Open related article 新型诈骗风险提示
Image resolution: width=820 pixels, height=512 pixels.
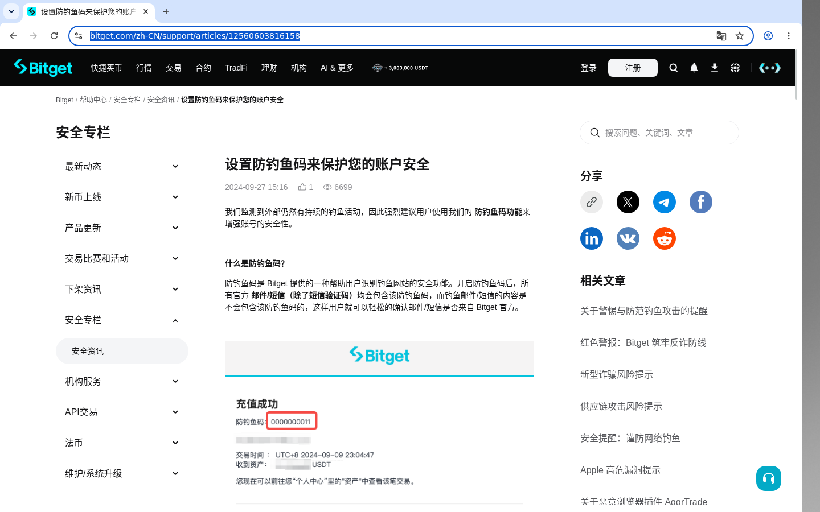[x=617, y=374]
